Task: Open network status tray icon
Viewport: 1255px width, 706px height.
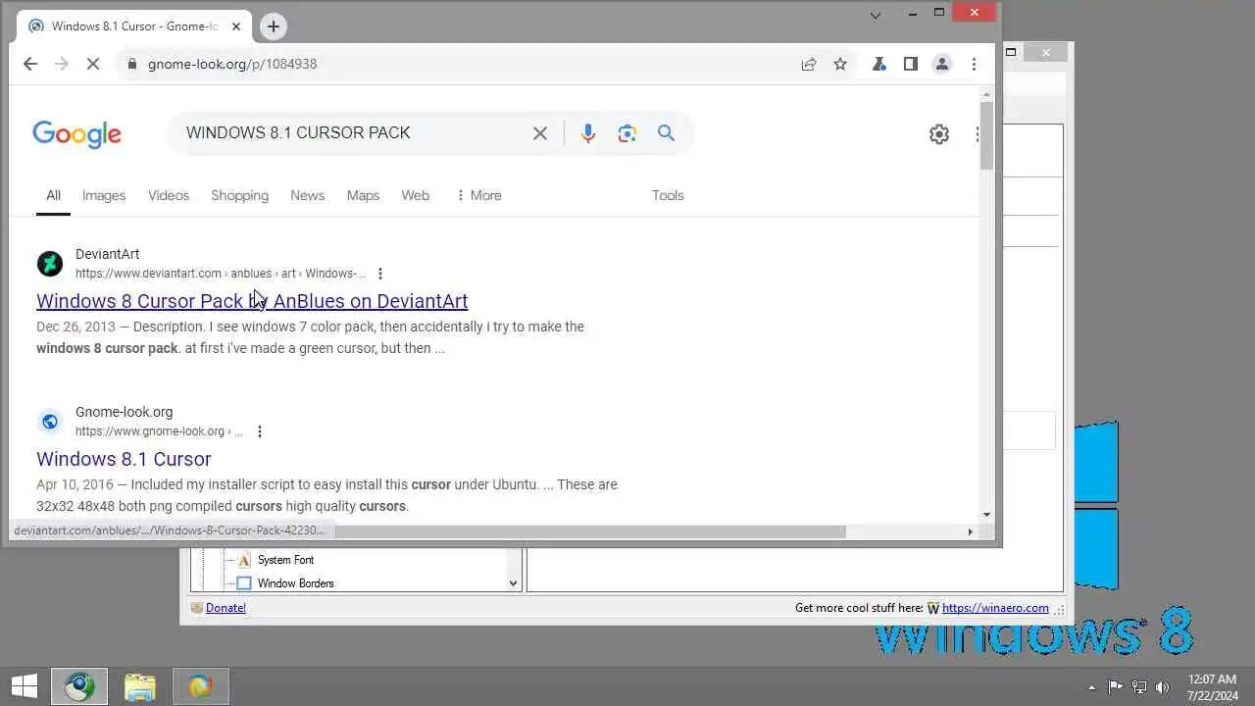Action: tap(1139, 686)
